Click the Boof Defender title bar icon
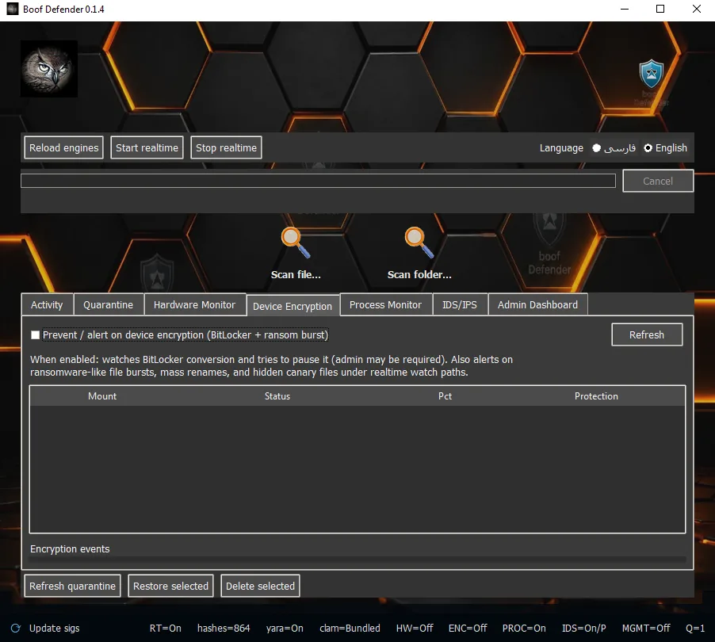Image resolution: width=715 pixels, height=642 pixels. point(13,9)
